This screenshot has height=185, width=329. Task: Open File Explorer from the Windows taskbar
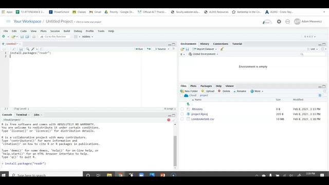[x=109, y=175]
